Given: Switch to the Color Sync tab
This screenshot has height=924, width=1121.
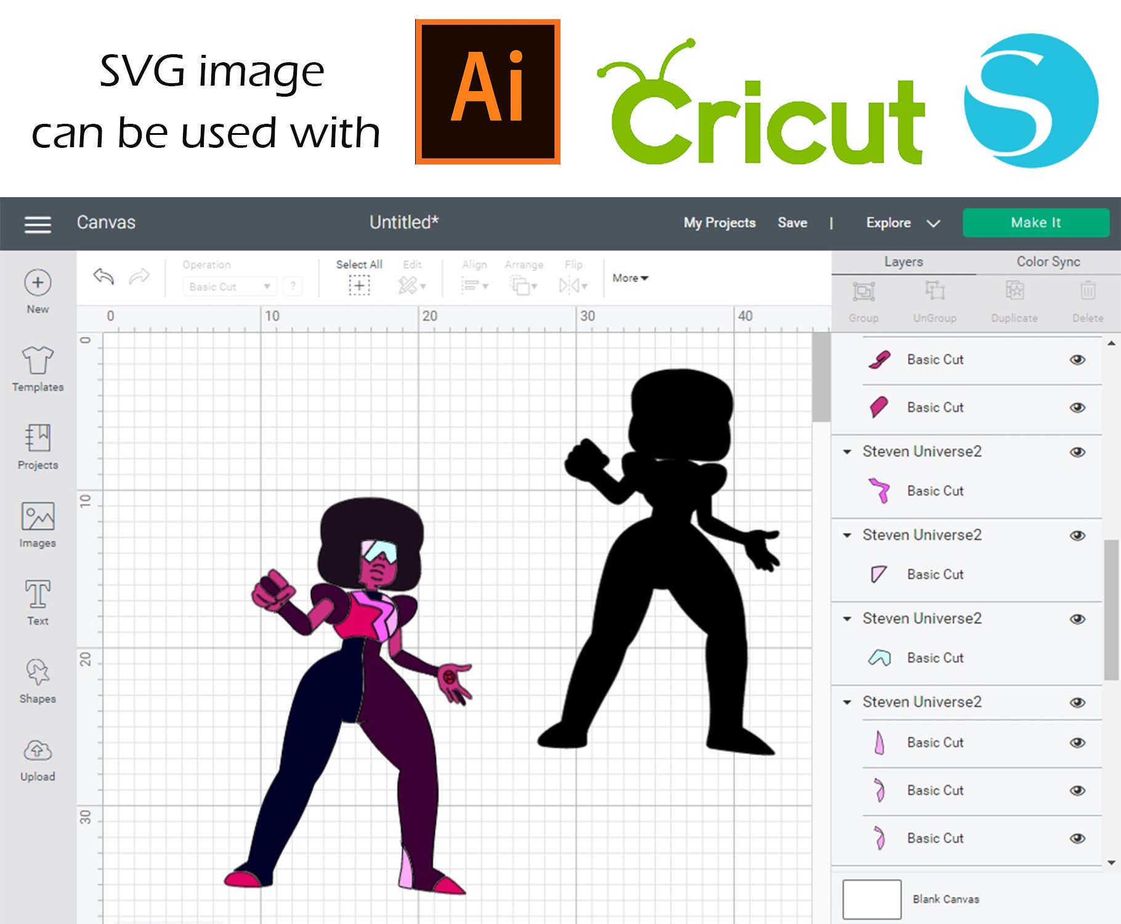Looking at the screenshot, I should (x=1048, y=262).
